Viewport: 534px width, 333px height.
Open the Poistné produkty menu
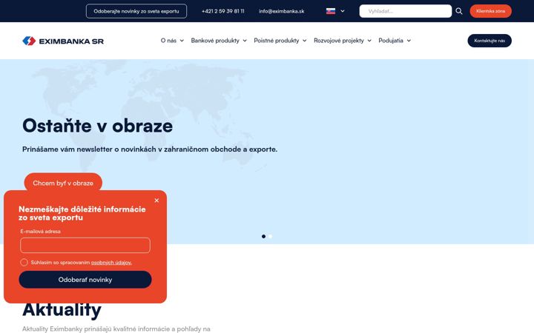(277, 41)
